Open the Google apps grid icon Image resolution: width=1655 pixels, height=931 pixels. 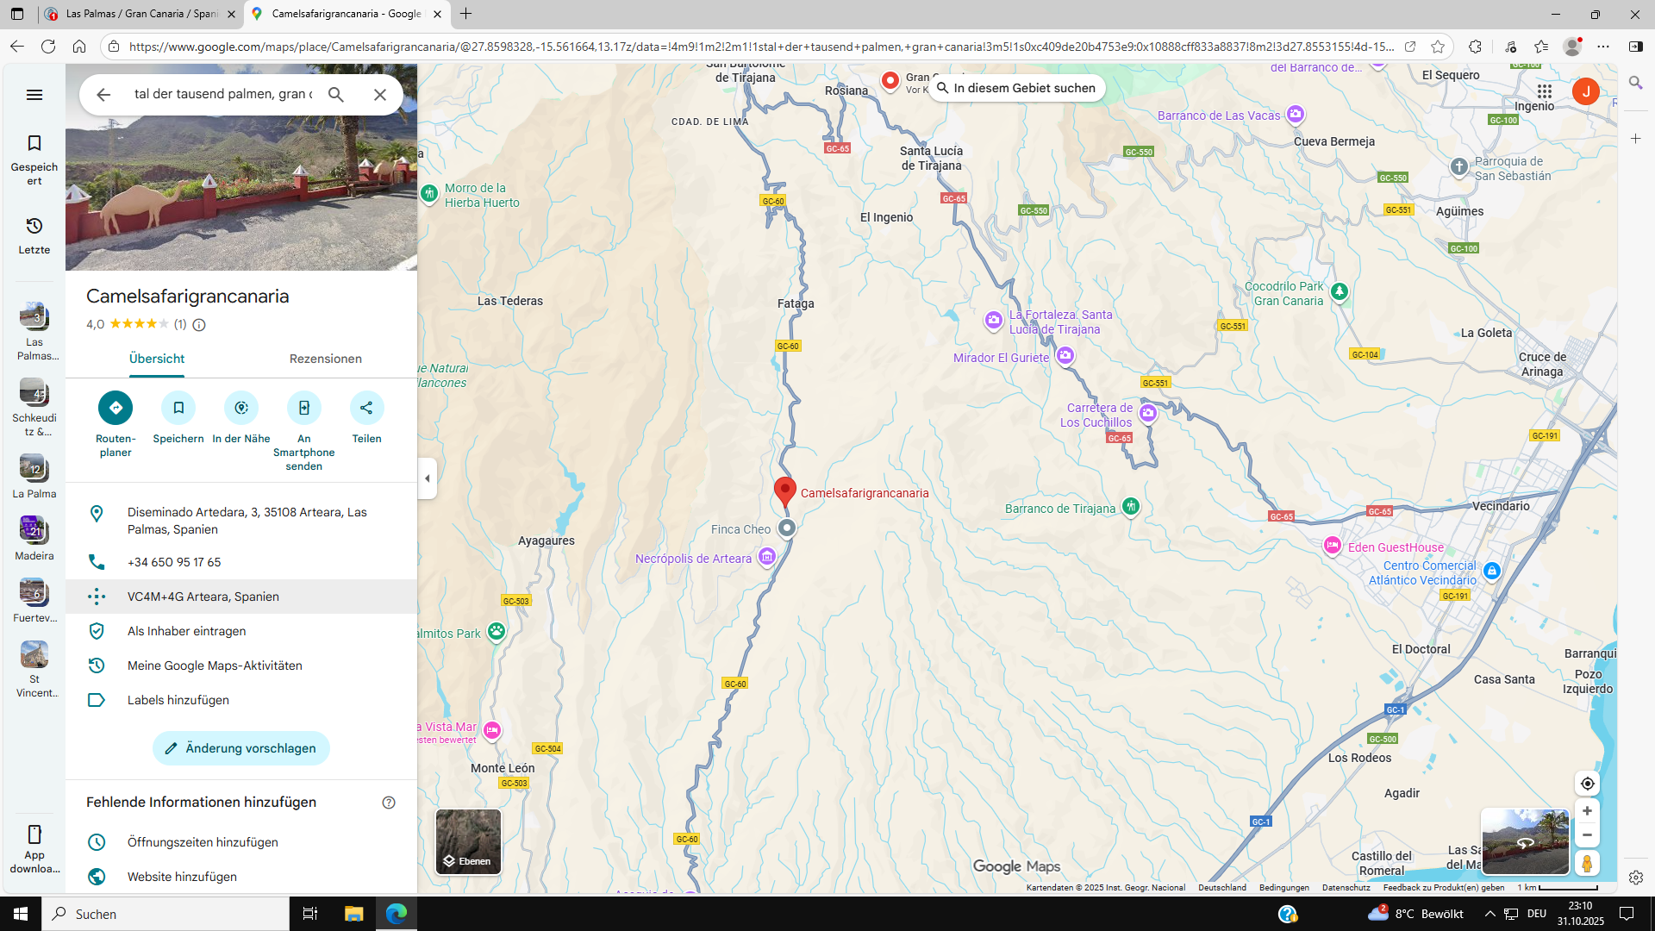coord(1545,91)
